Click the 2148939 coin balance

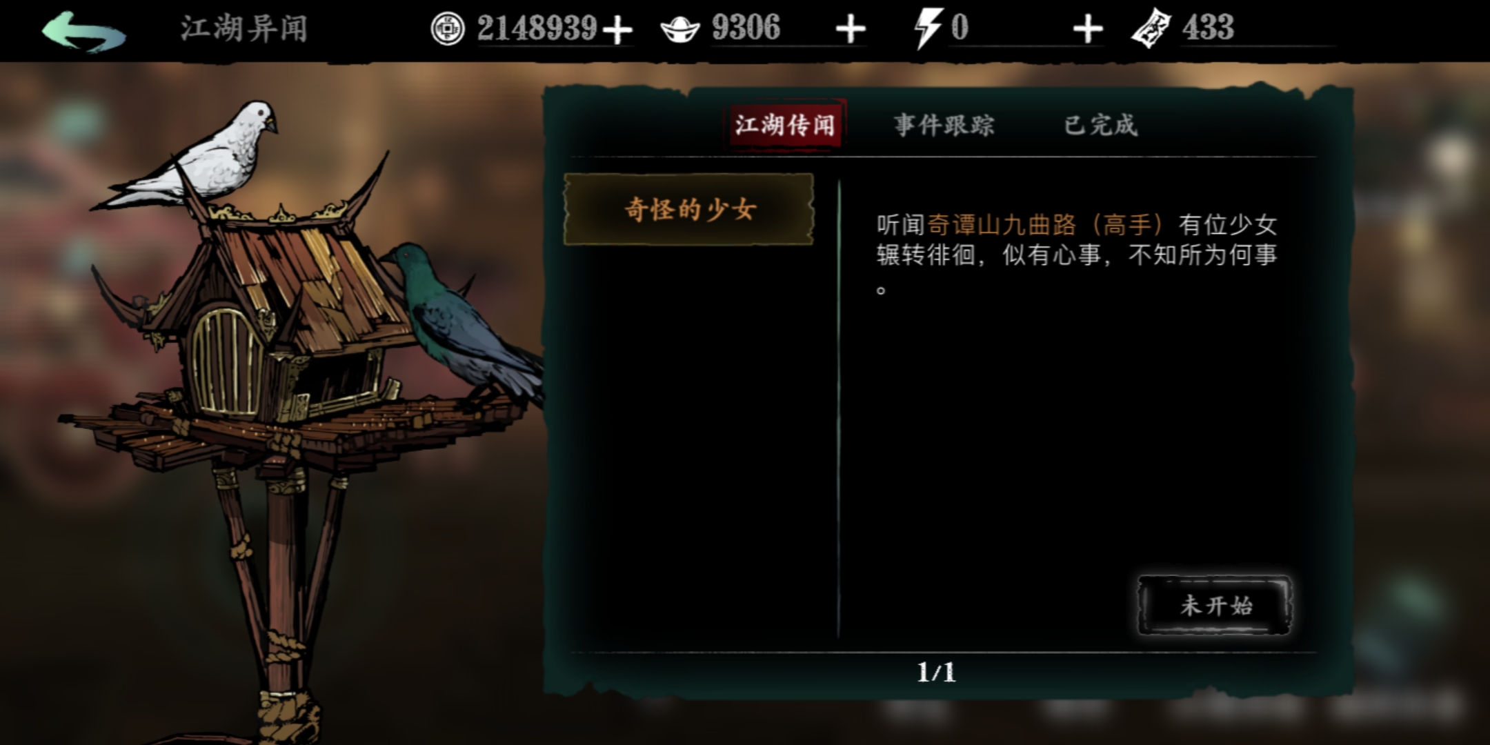(537, 28)
